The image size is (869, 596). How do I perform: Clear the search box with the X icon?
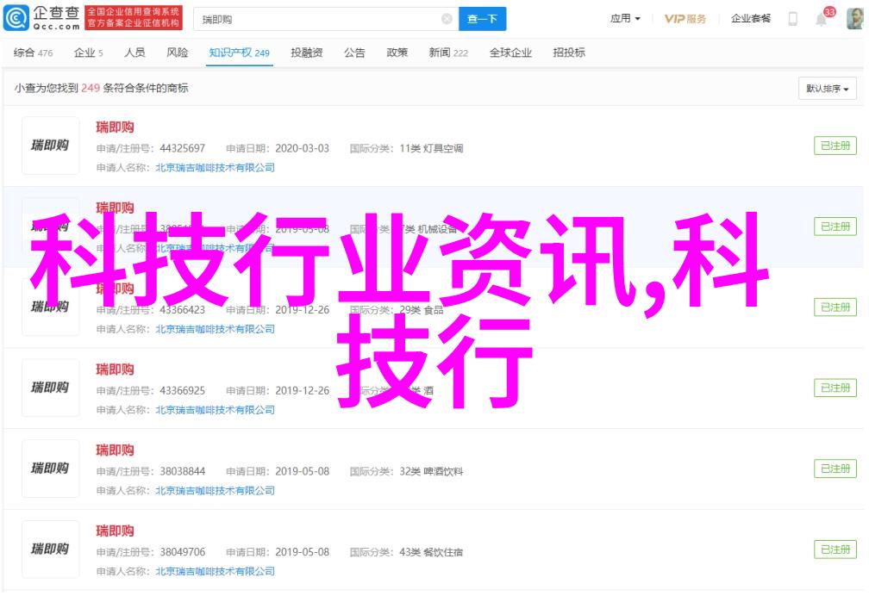(447, 20)
